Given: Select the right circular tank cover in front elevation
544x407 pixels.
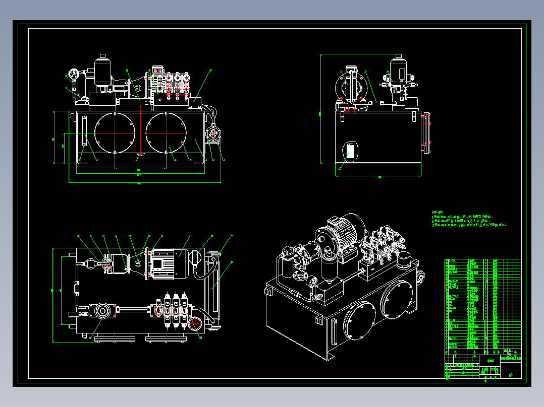Looking at the screenshot, I should click(166, 132).
